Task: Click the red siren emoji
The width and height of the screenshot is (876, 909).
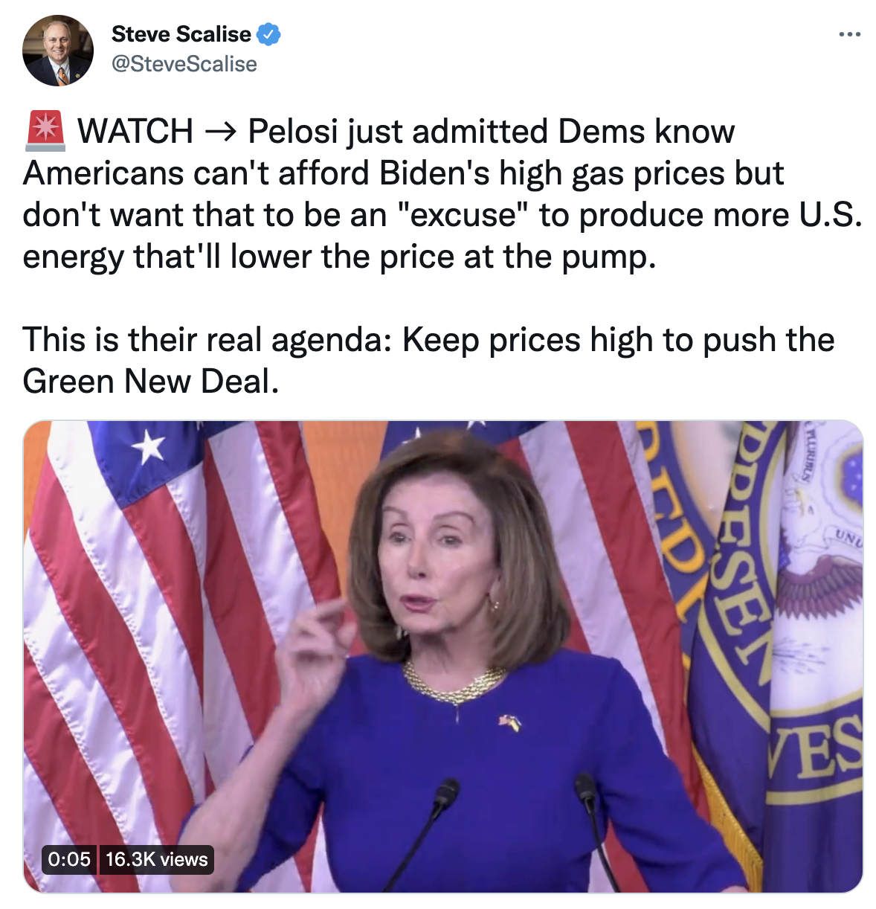Action: pos(45,130)
